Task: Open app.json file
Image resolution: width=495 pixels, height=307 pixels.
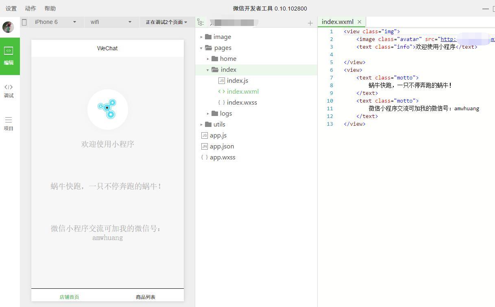Action: 222,146
